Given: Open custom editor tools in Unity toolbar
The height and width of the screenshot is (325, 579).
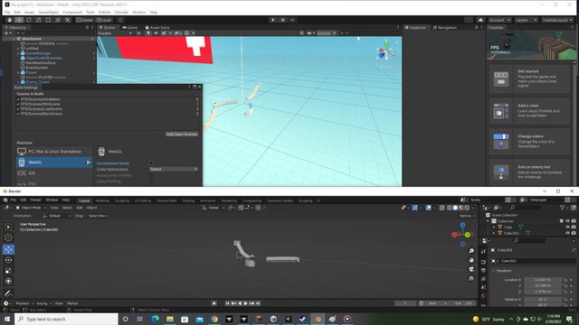Looking at the screenshot, I should point(68,20).
